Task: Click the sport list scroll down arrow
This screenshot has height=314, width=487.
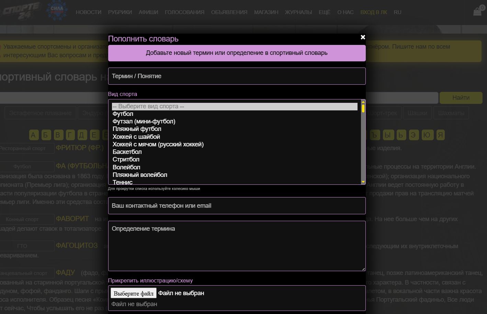Action: tap(363, 182)
